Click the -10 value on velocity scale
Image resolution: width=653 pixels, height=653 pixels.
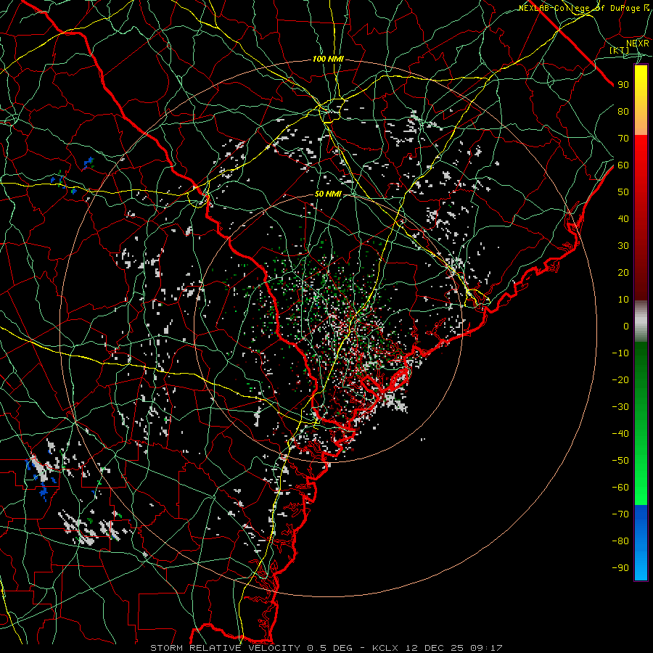click(620, 353)
